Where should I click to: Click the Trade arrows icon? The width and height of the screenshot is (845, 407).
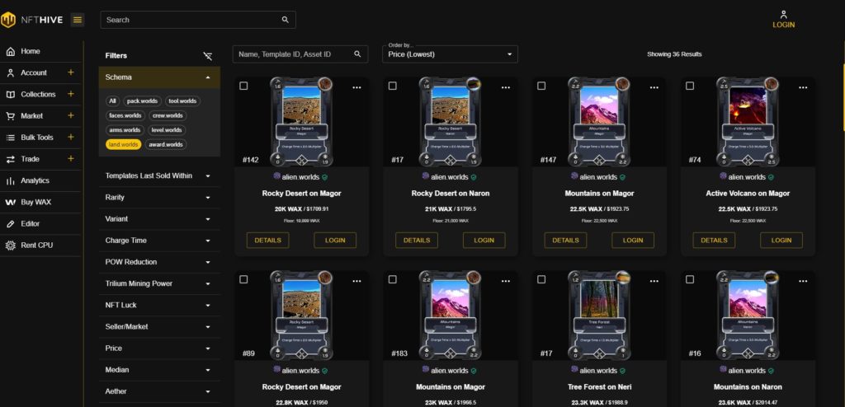point(10,159)
